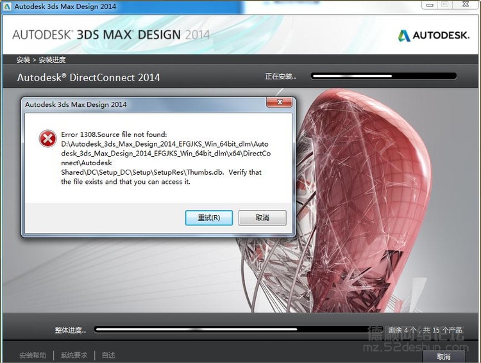Close the main installer window
The image size is (481, 363).
click(x=466, y=4)
